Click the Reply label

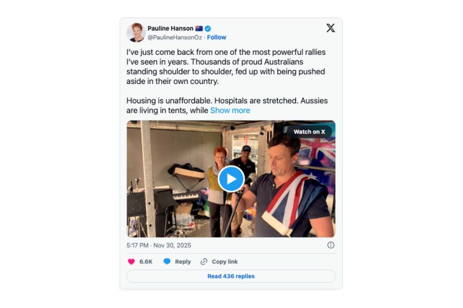click(183, 261)
